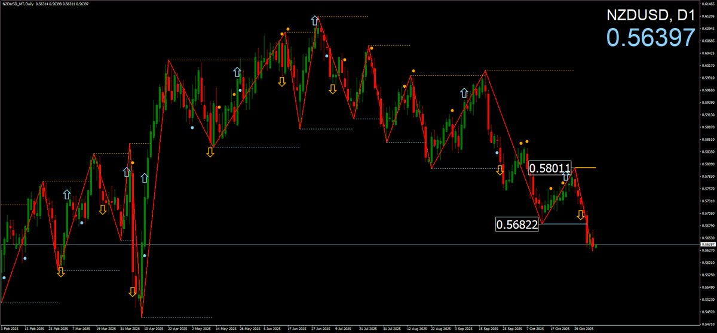Viewport: 717px width, 333px height.
Task: Click the 0.57050 price axis label
Action: pos(708,214)
